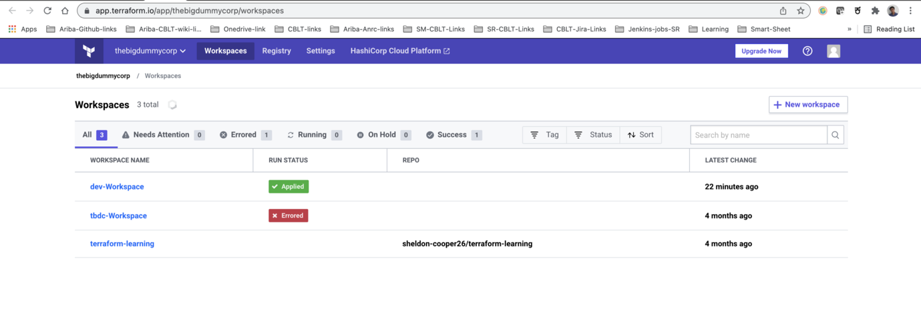The width and height of the screenshot is (921, 317).
Task: Open the Status filter dropdown
Action: (x=594, y=135)
